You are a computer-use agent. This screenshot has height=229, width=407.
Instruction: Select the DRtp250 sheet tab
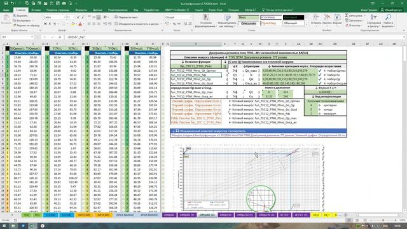coord(225,215)
